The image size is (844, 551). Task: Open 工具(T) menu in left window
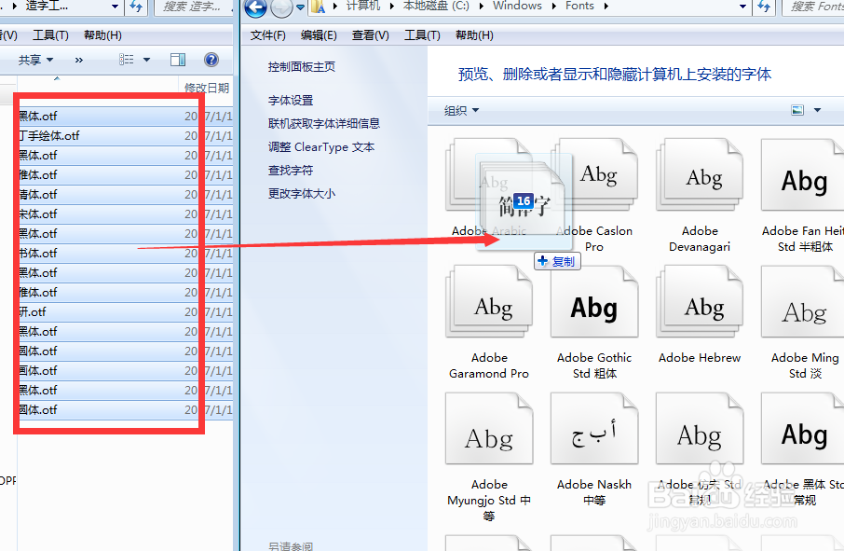pos(50,35)
